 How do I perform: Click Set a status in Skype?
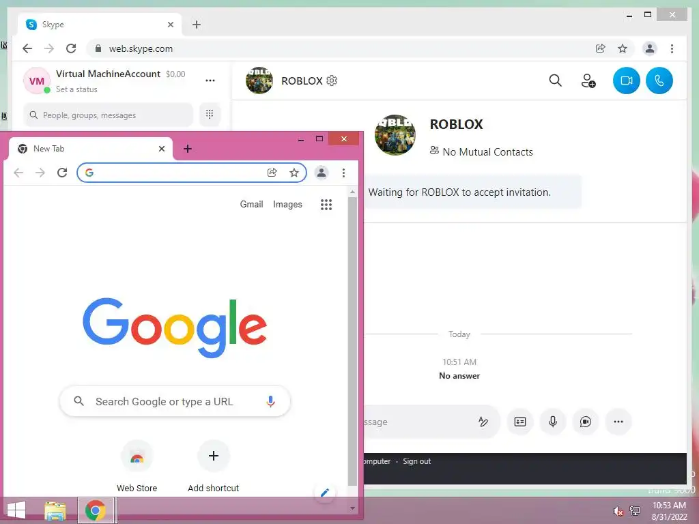(76, 89)
